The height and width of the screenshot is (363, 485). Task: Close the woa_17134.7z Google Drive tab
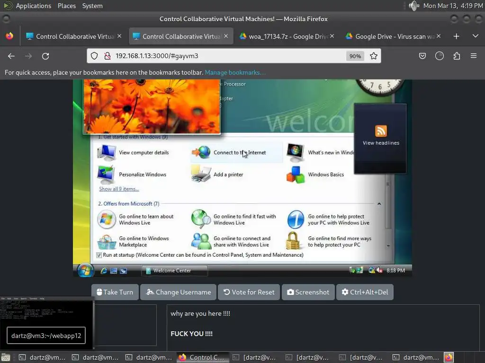(x=332, y=36)
